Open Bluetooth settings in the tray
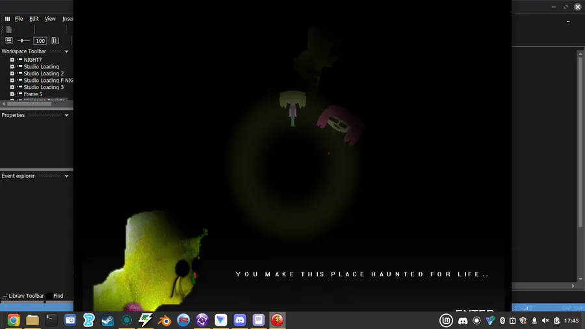 (502, 321)
